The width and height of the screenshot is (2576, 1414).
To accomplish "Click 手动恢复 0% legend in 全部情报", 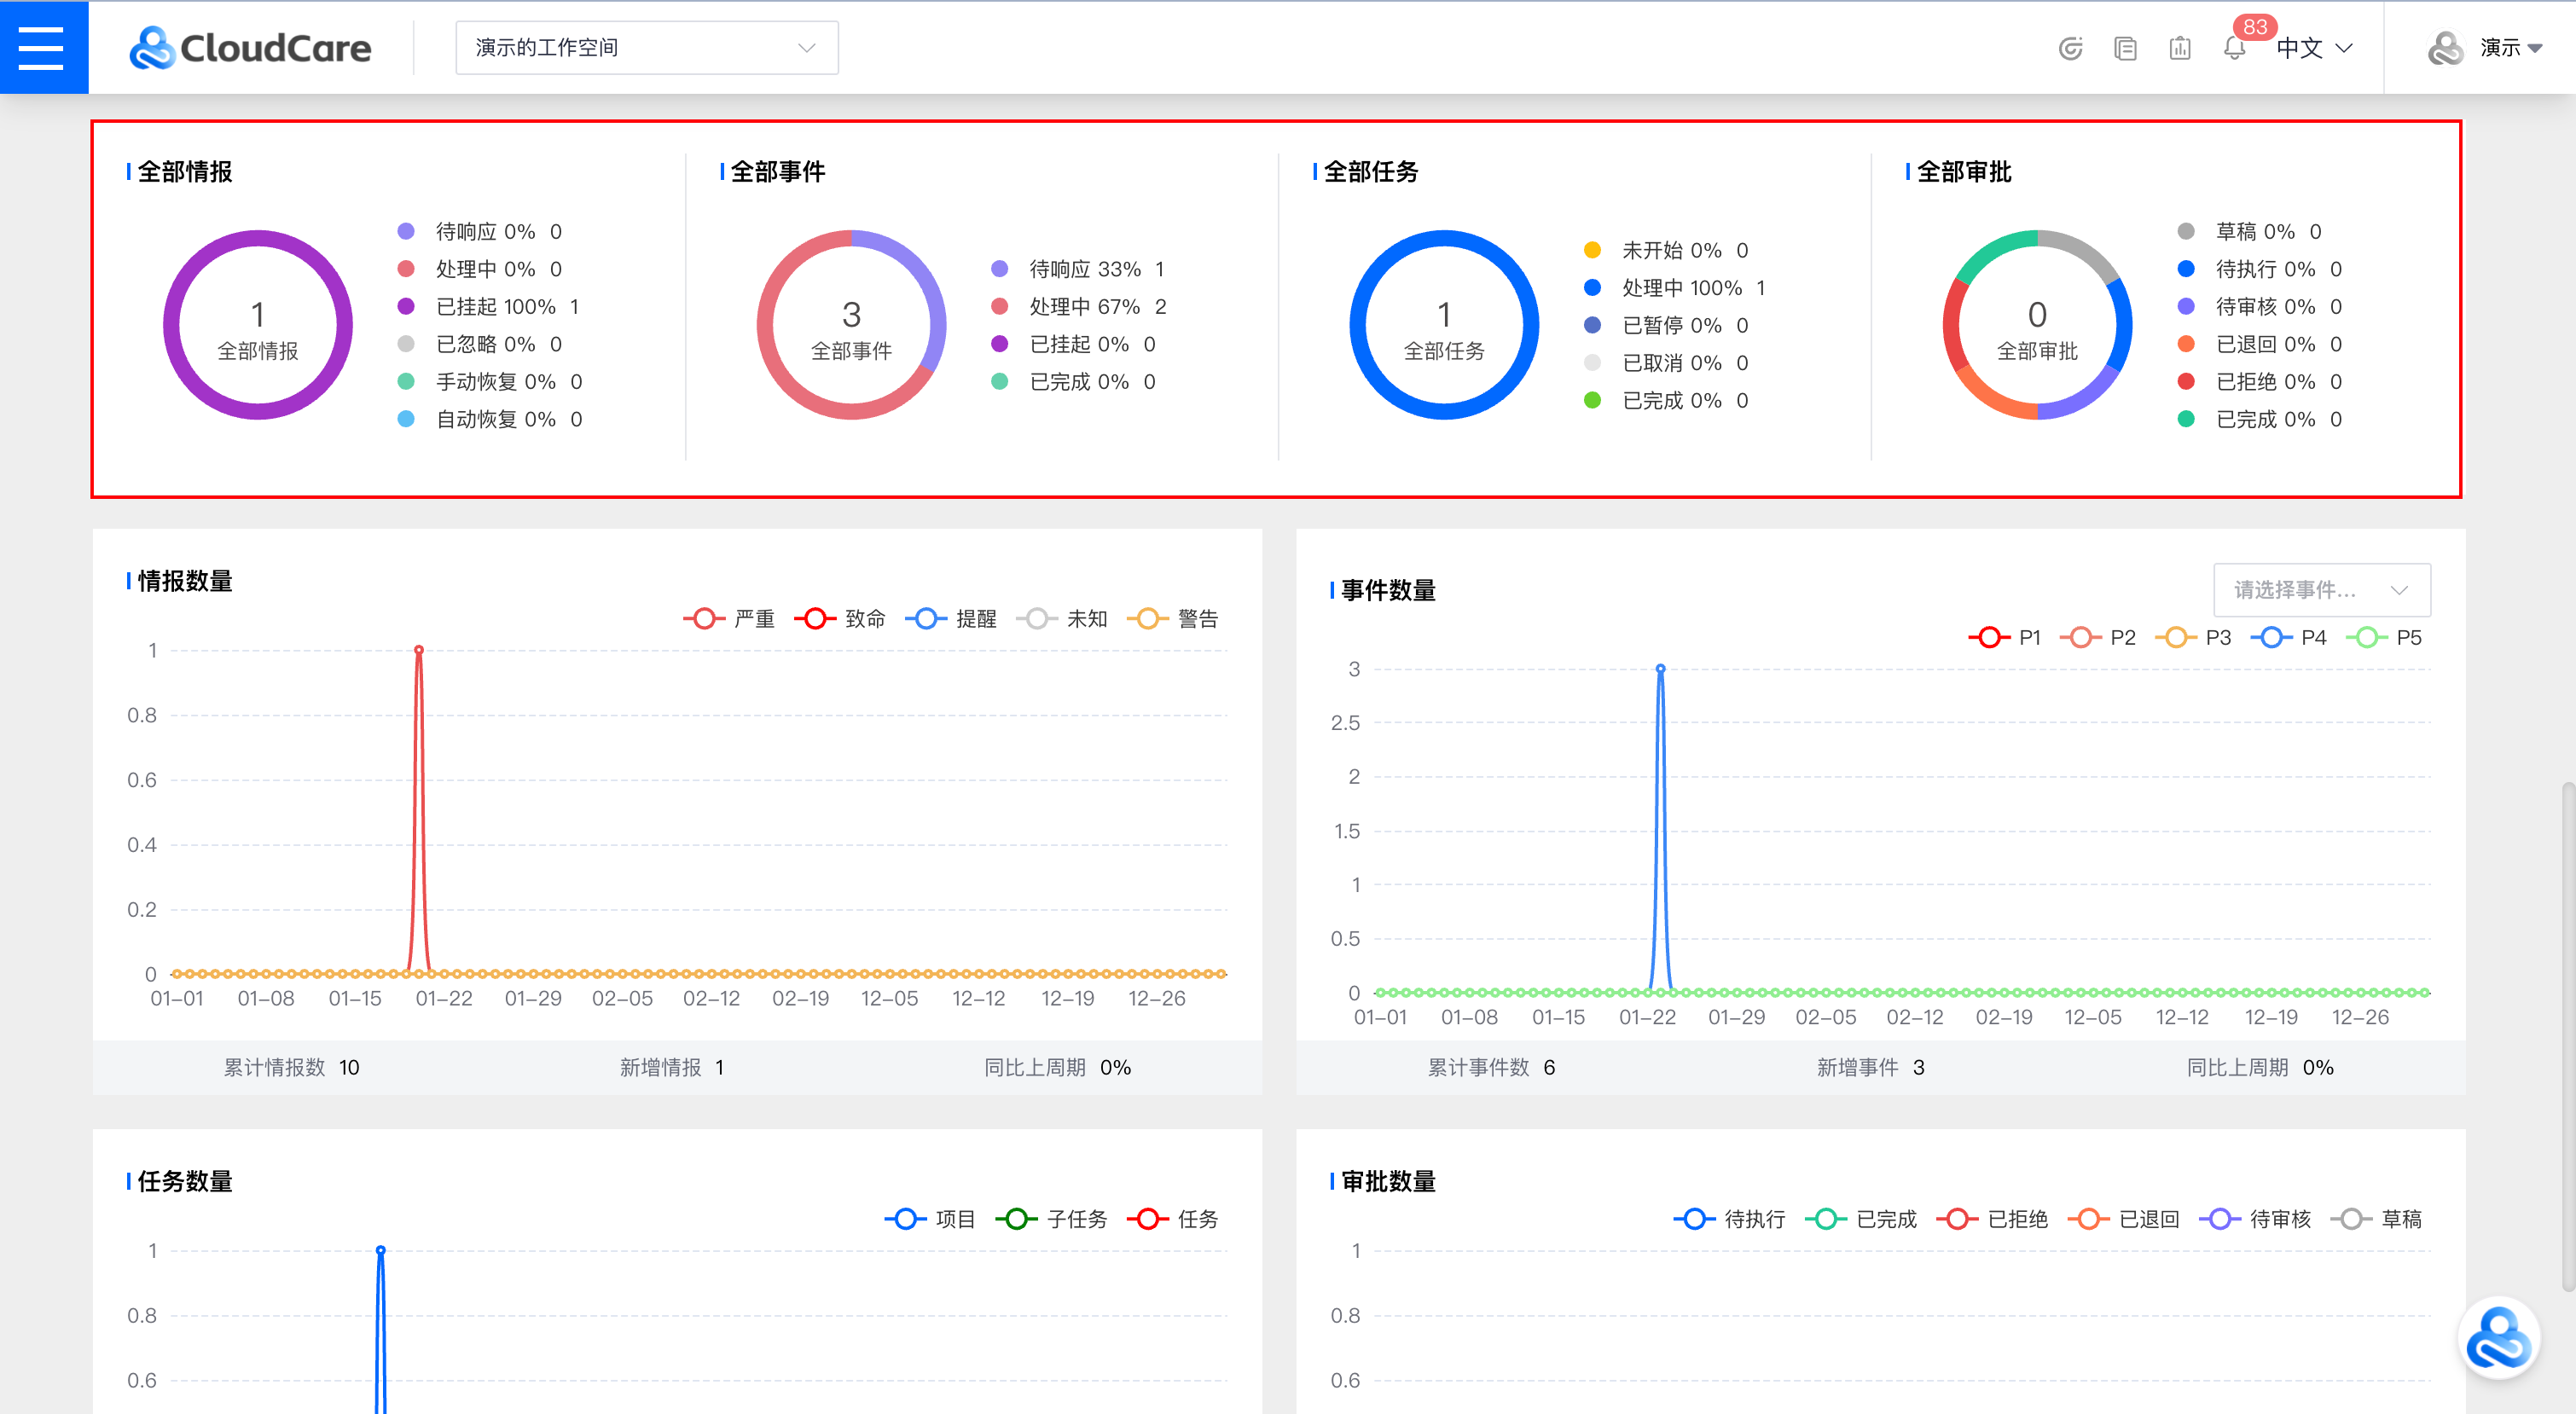I will click(x=490, y=382).
